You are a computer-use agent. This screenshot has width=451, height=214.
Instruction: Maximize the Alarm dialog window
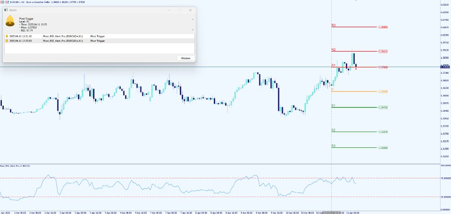[x=179, y=9]
